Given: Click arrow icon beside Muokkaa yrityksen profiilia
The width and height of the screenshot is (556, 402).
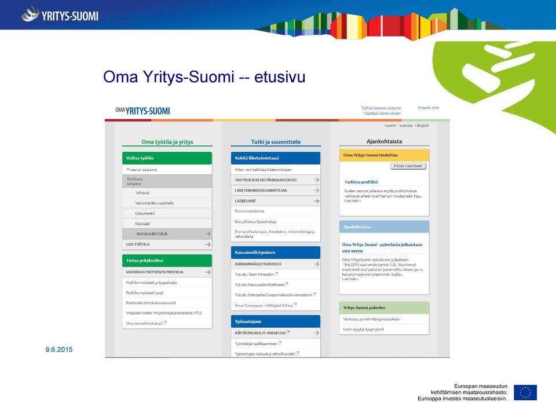Looking at the screenshot, I should 208,272.
